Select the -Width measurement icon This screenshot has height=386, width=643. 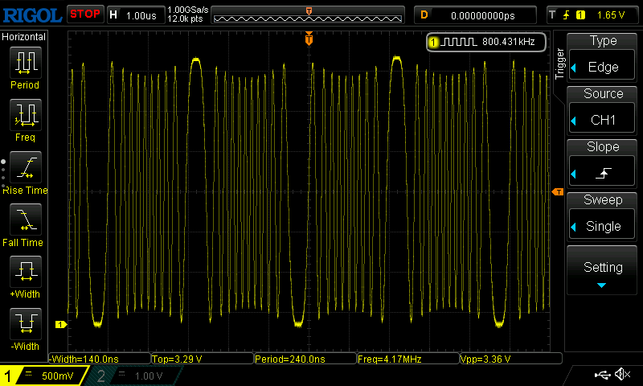[26, 323]
